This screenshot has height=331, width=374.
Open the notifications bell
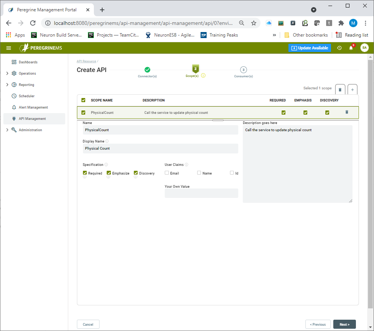click(351, 48)
